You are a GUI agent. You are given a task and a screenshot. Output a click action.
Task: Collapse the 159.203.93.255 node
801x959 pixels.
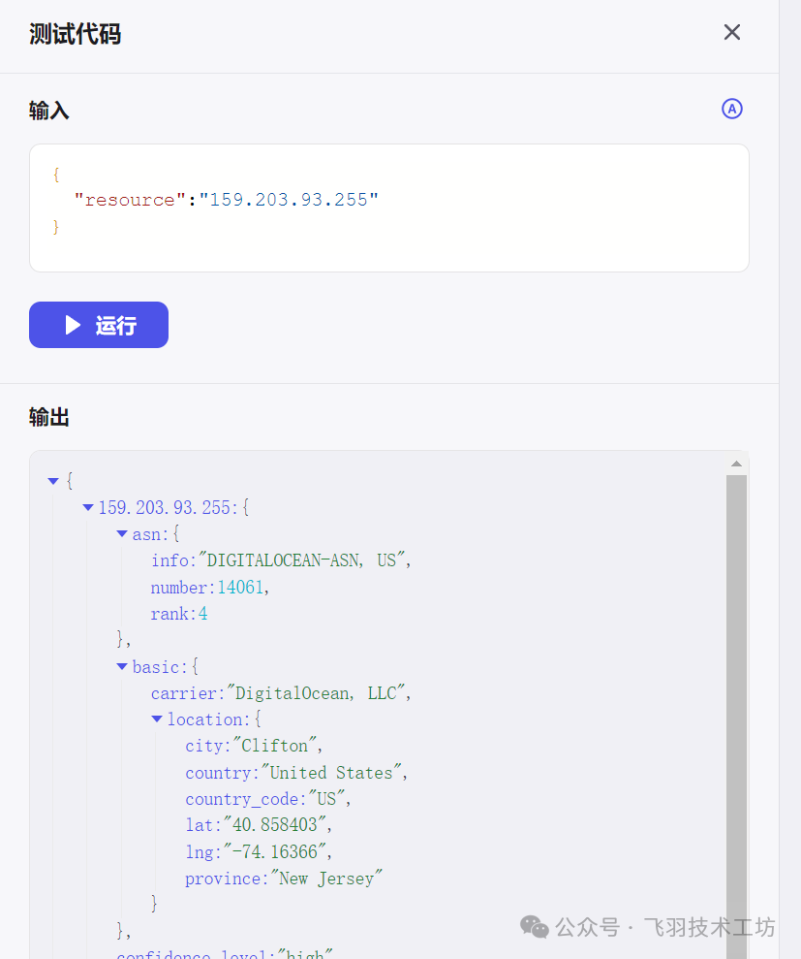[88, 507]
